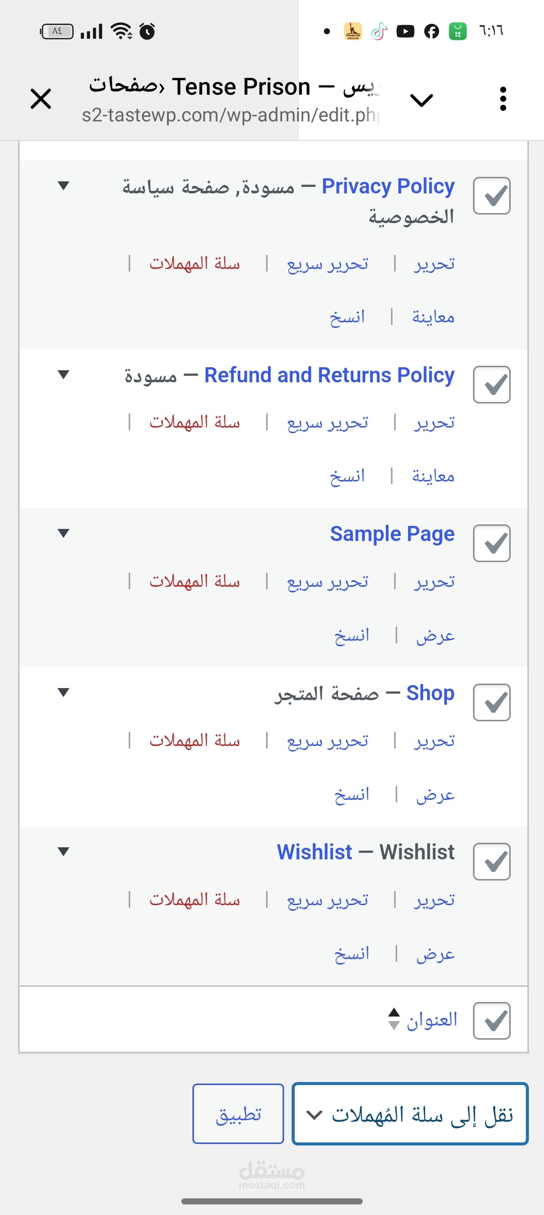Viewport: 544px width, 1215px height.
Task: Close the browser tab with X icon
Action: pyautogui.click(x=41, y=99)
